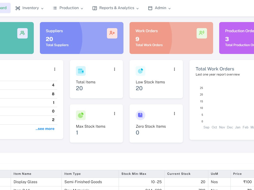Click the Dec label on chart axis
The width and height of the screenshot is (254, 190).
(230, 127)
